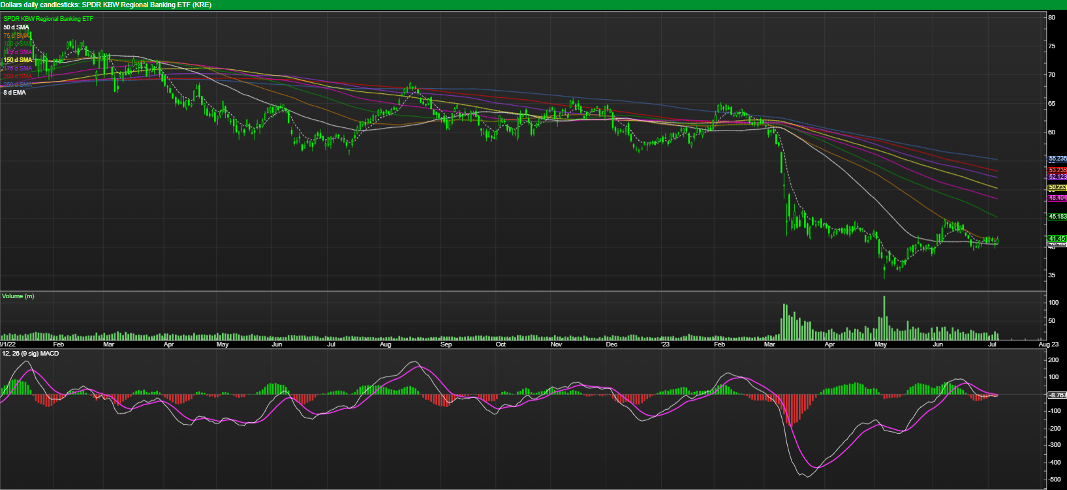Click the ''23' year marker on date axis
The width and height of the screenshot is (1067, 490).
[665, 344]
